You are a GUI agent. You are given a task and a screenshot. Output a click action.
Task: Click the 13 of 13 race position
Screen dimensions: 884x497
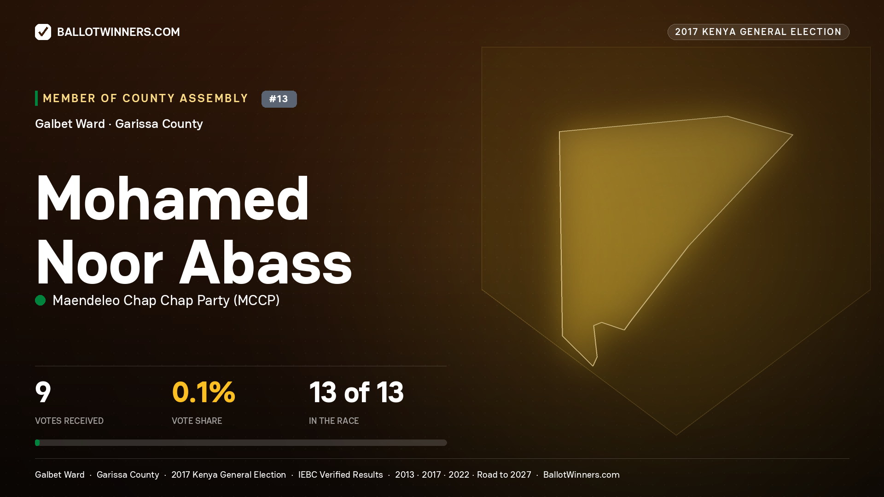click(x=356, y=393)
